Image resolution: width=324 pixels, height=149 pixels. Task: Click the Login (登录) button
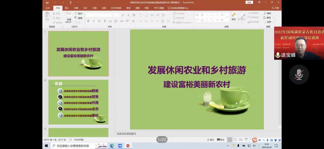250,3
